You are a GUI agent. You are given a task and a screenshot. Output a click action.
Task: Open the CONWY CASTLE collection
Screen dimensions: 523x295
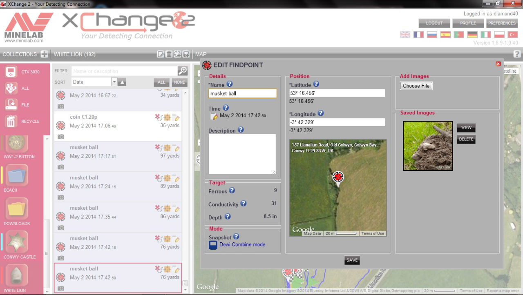pyautogui.click(x=17, y=243)
